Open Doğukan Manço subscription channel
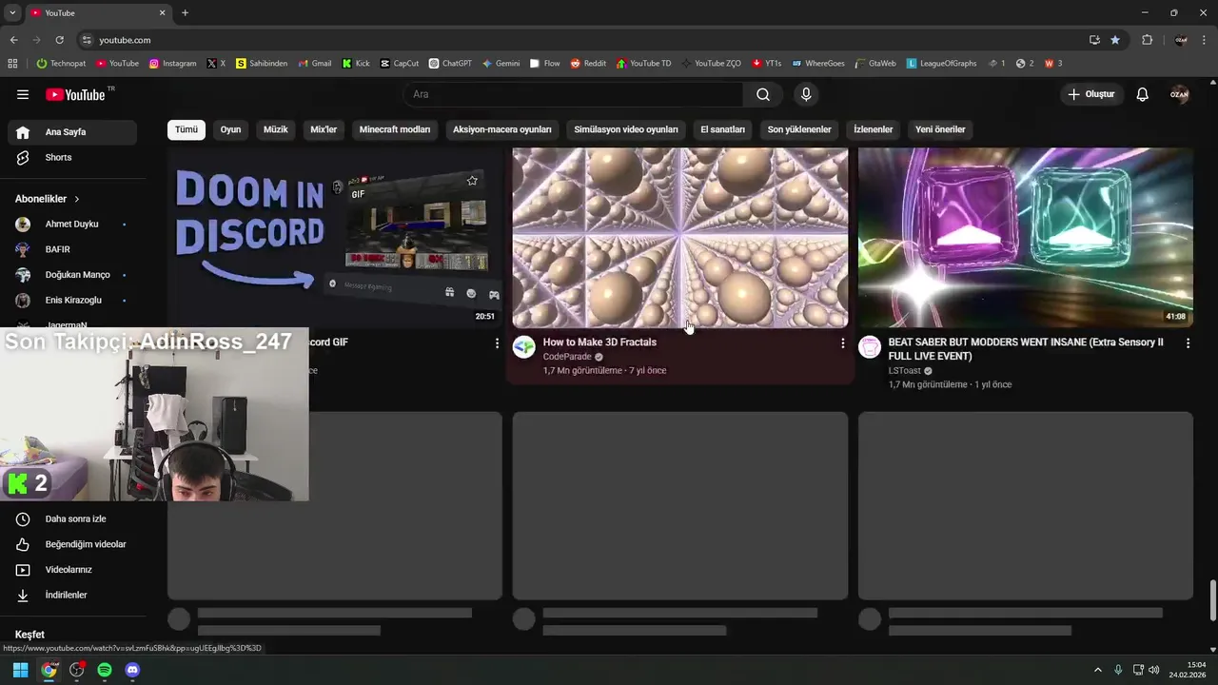The height and width of the screenshot is (685, 1218). (x=72, y=275)
